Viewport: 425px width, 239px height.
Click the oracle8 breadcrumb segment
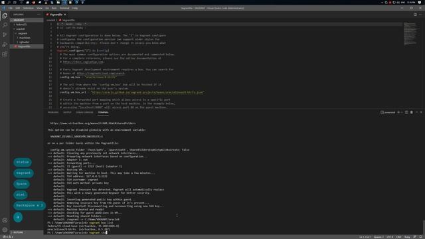(50, 20)
